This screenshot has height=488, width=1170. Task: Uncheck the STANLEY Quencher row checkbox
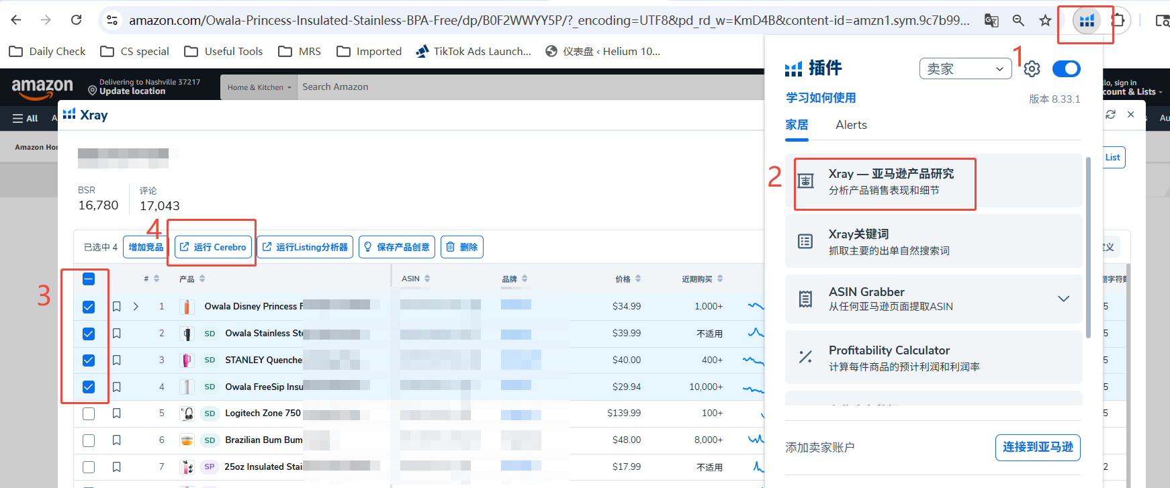point(89,360)
